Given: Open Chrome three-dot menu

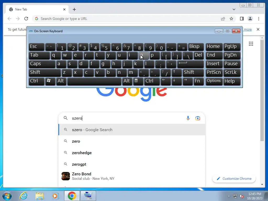Looking at the screenshot, I should click(259, 19).
